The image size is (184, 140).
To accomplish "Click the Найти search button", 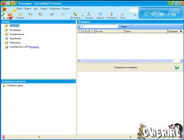I will [x=124, y=27].
